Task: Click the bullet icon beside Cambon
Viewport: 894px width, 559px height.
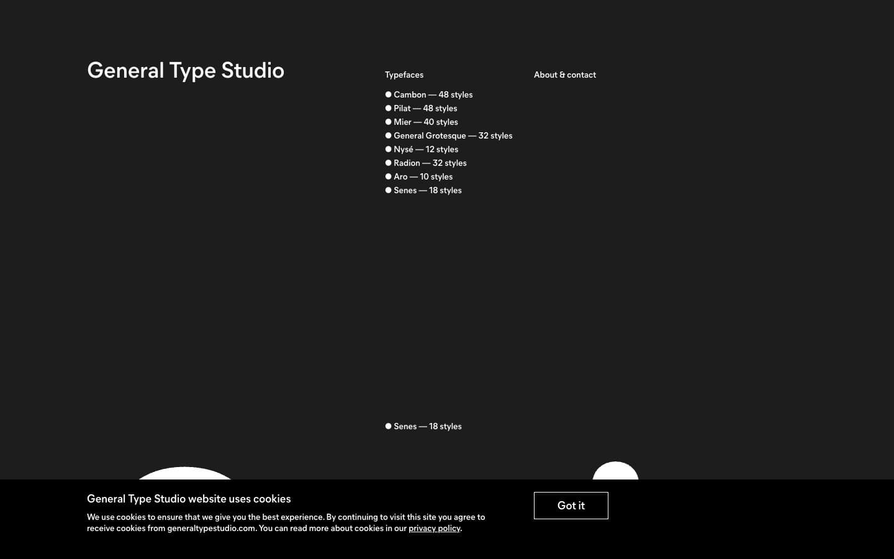Action: click(x=389, y=94)
